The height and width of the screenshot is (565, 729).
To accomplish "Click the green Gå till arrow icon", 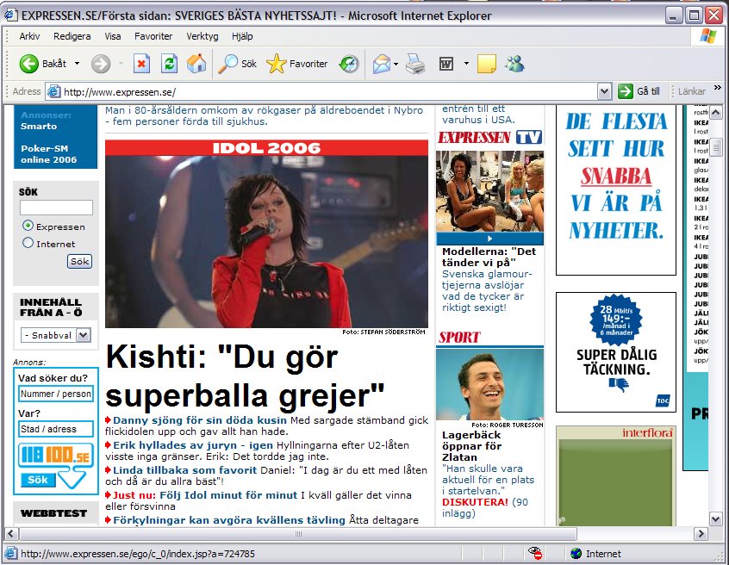I will (626, 91).
